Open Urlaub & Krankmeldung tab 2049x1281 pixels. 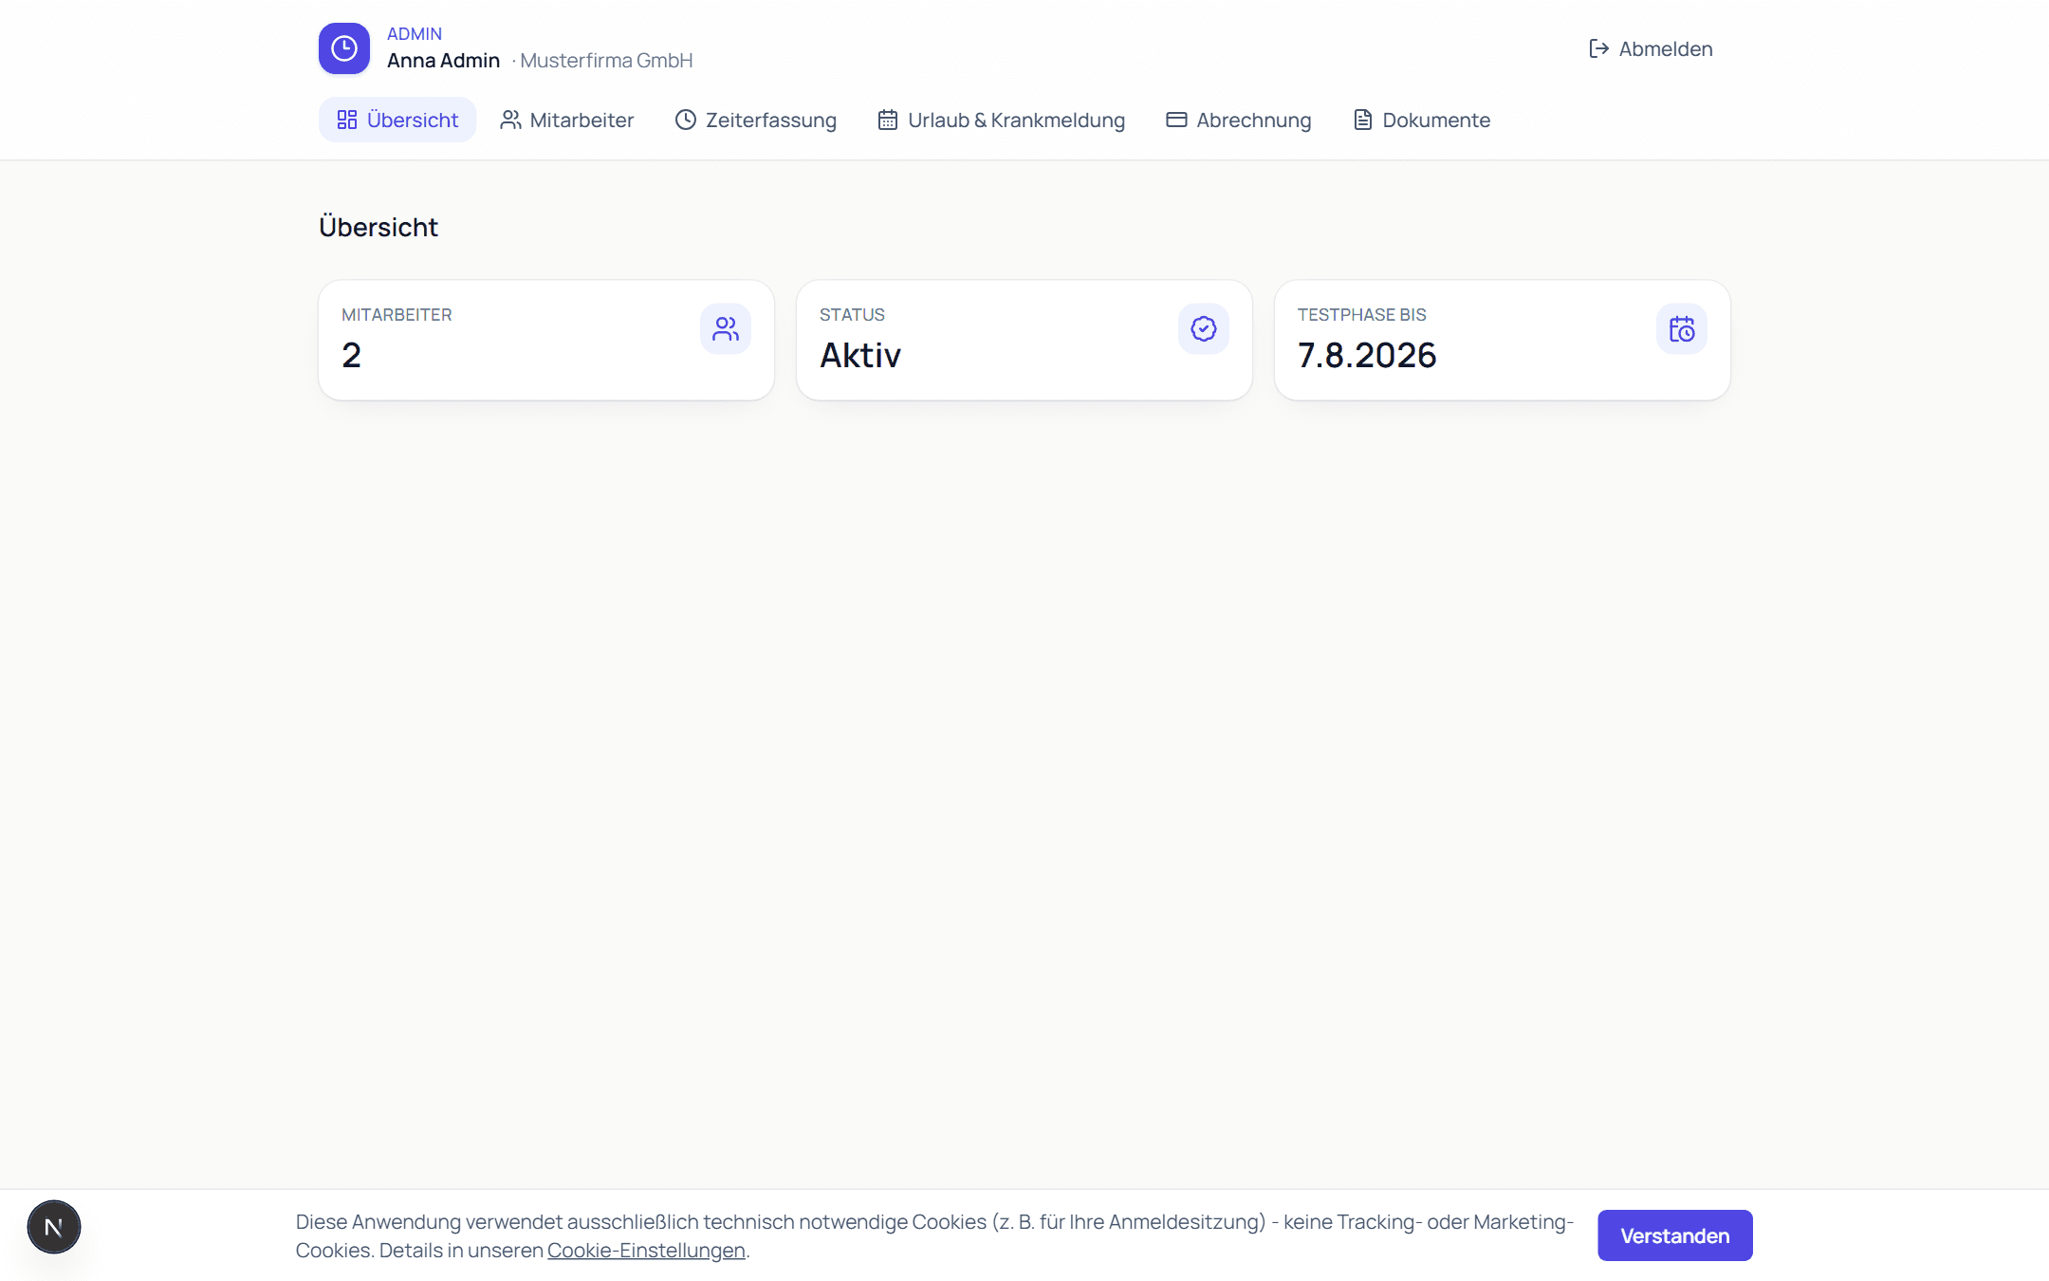click(1001, 120)
